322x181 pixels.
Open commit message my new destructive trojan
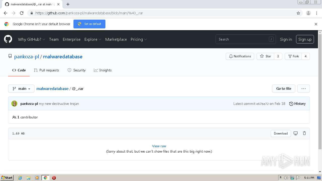[59, 104]
